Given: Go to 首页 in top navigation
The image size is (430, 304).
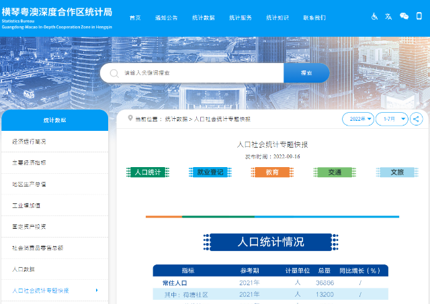Looking at the screenshot, I should (135, 18).
